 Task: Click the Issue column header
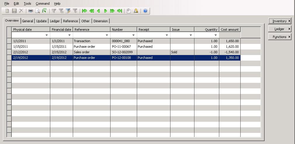click(182, 30)
